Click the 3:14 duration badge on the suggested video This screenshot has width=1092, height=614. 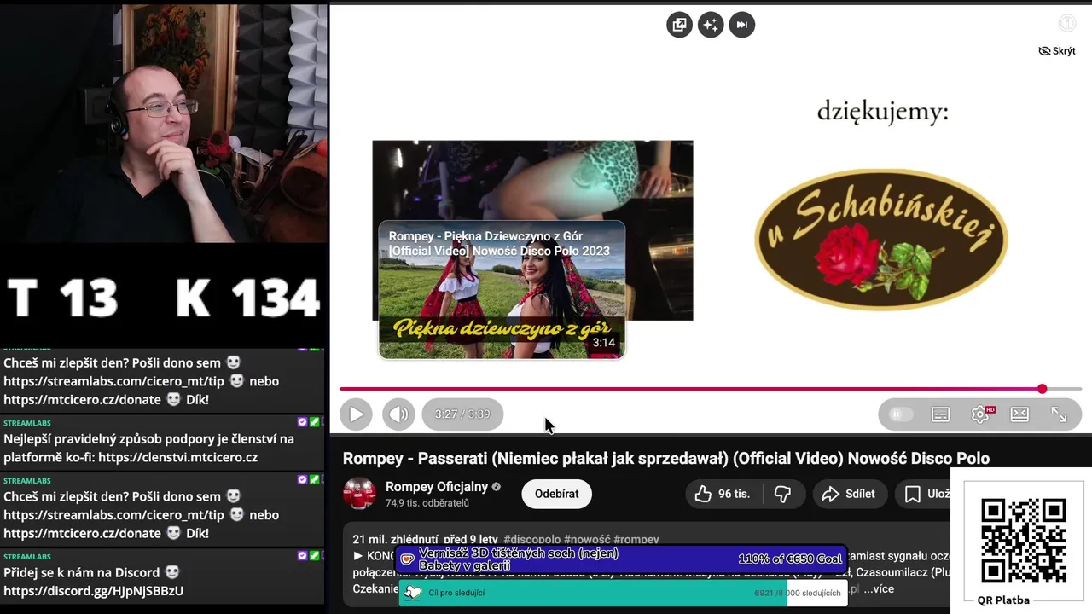tap(604, 343)
